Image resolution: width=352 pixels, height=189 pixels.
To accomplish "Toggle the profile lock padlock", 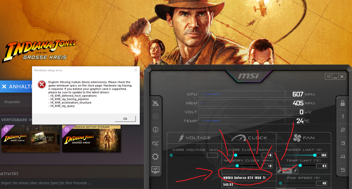I will pyautogui.click(x=343, y=103).
